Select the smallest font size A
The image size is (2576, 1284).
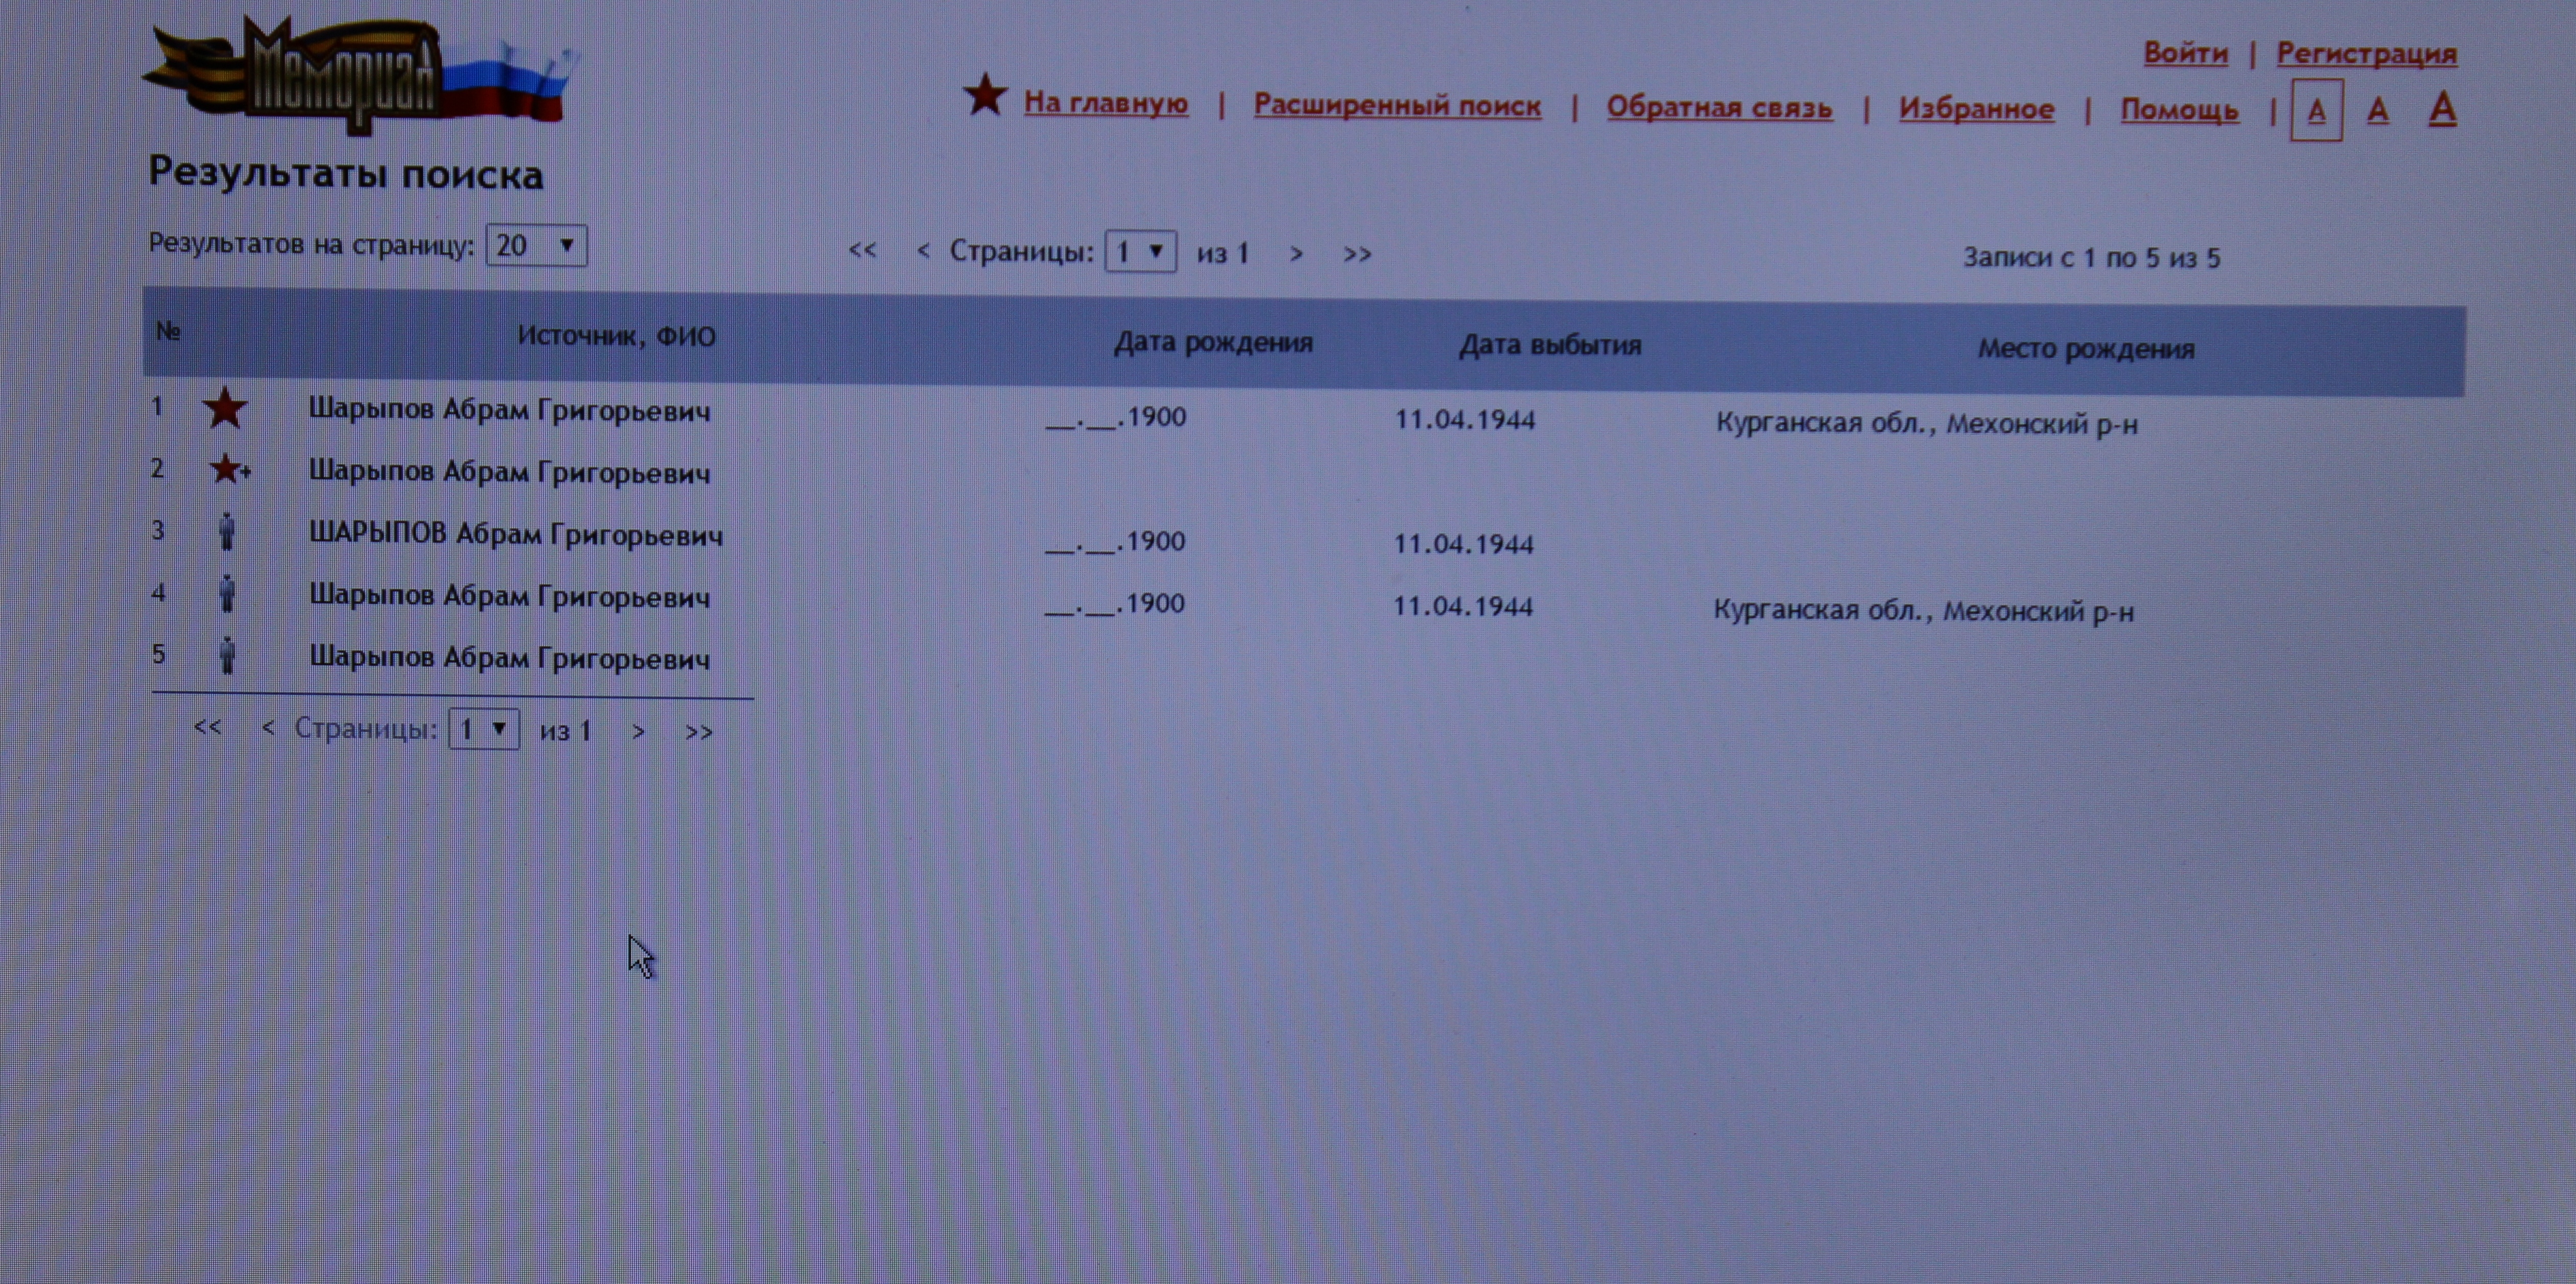pos(2316,111)
